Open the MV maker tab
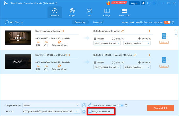Image resolution: width=179 pixels, height=116 pixels. pyautogui.click(x=89, y=13)
